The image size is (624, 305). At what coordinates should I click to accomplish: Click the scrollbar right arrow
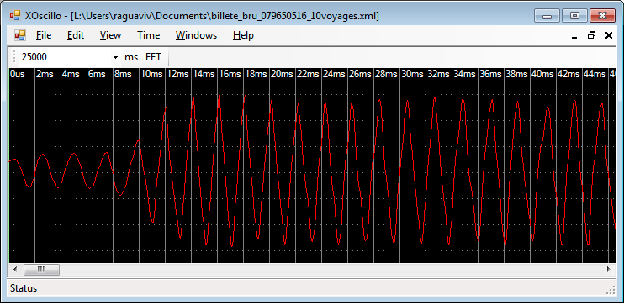coord(609,270)
